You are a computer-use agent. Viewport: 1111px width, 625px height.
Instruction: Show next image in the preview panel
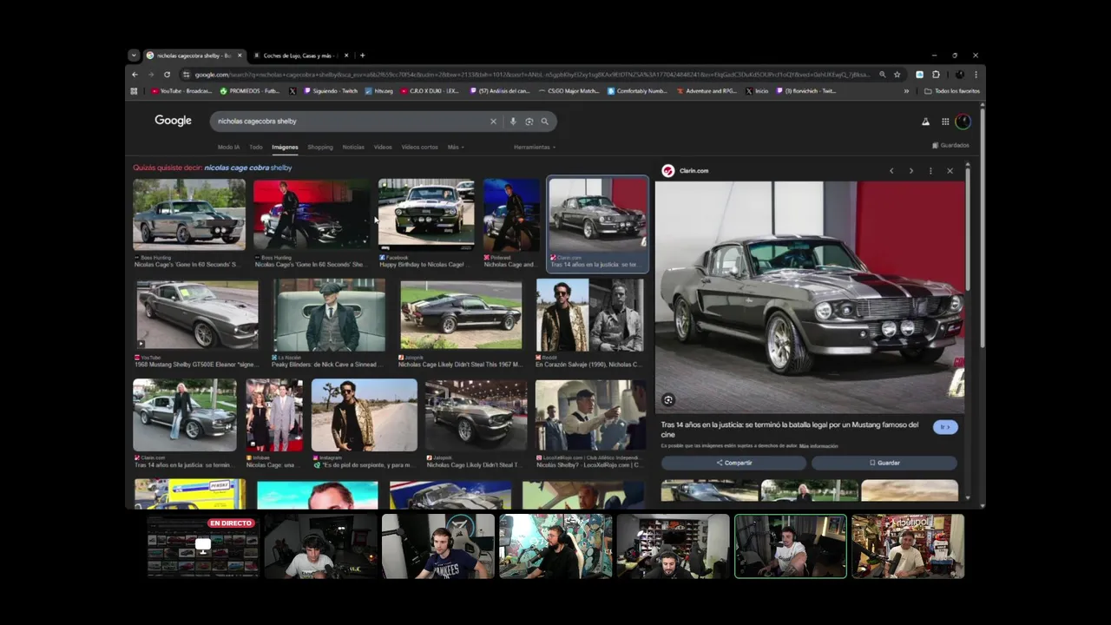point(910,171)
